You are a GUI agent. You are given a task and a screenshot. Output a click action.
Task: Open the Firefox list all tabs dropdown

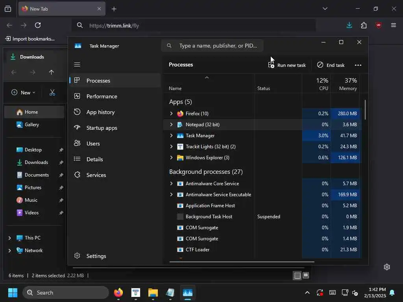(325, 9)
